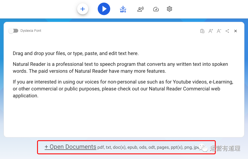
Task: Open the voice selection icon
Action: click(x=140, y=9)
